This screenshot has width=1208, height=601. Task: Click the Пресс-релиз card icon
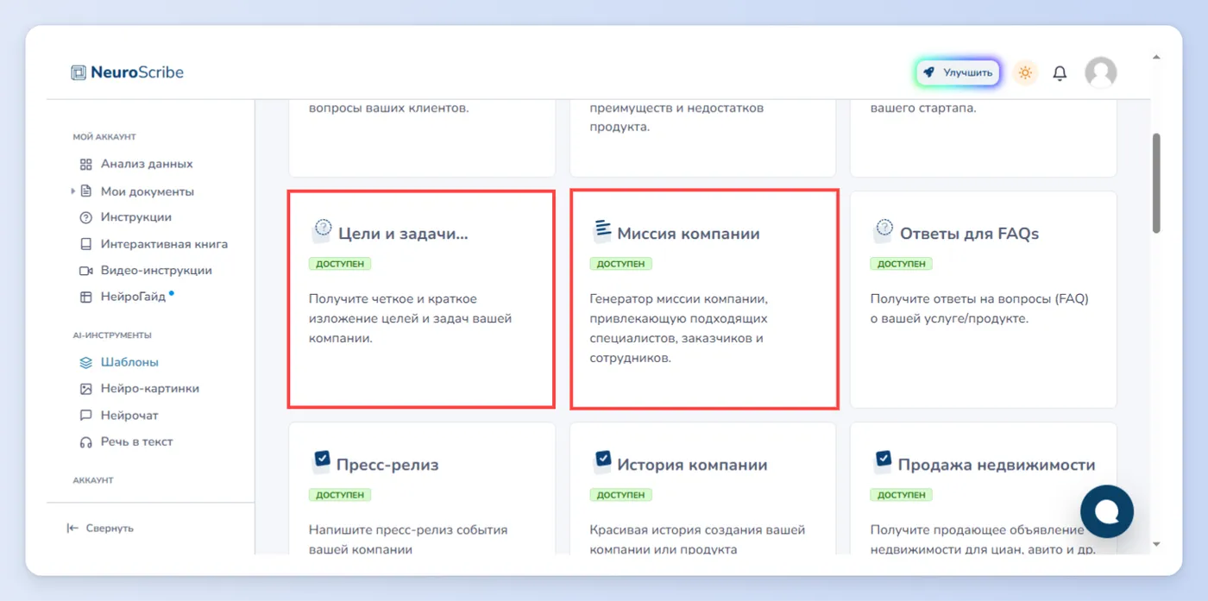321,461
